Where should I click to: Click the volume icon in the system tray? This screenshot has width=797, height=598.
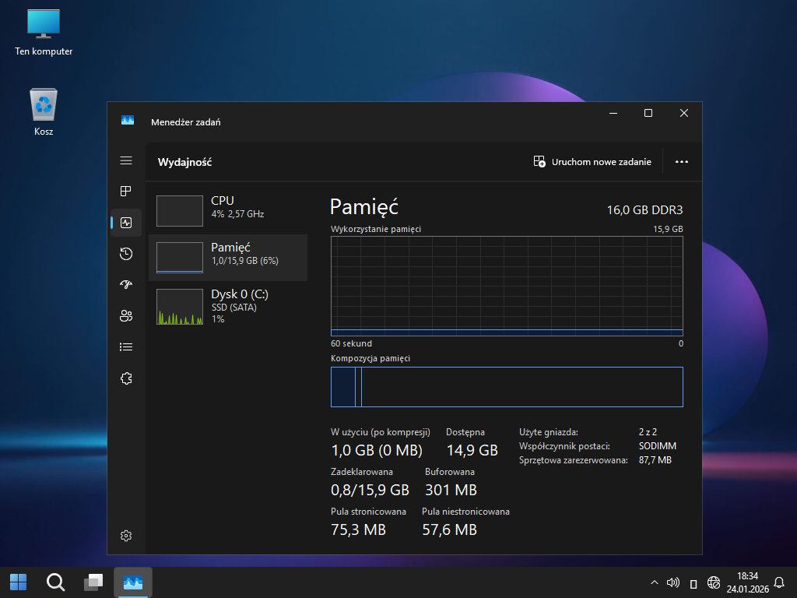[x=673, y=582]
